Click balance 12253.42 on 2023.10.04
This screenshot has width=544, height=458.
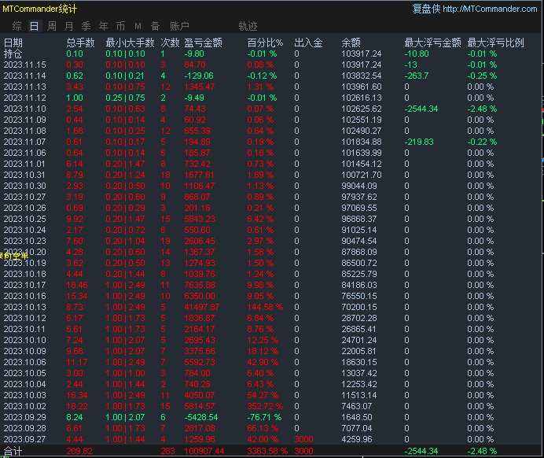click(359, 384)
